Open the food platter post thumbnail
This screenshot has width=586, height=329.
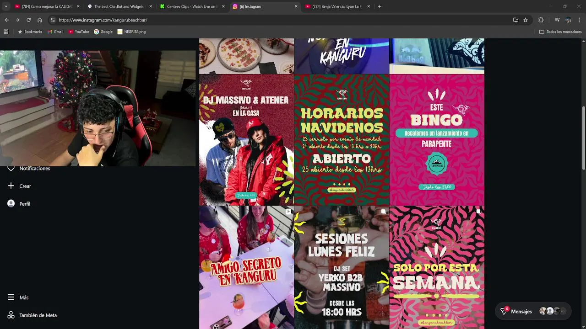246,56
